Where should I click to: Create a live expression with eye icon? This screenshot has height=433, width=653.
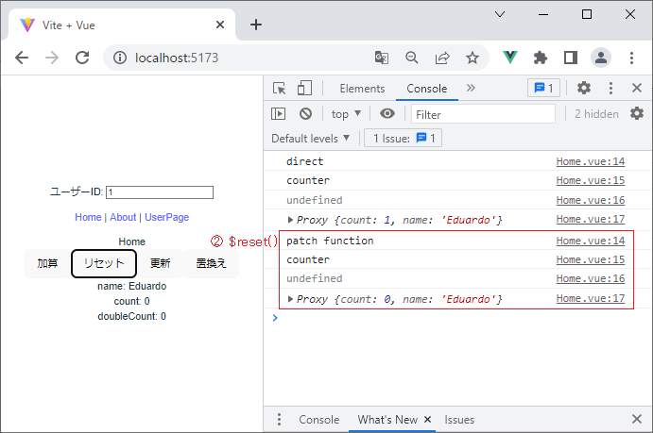387,113
